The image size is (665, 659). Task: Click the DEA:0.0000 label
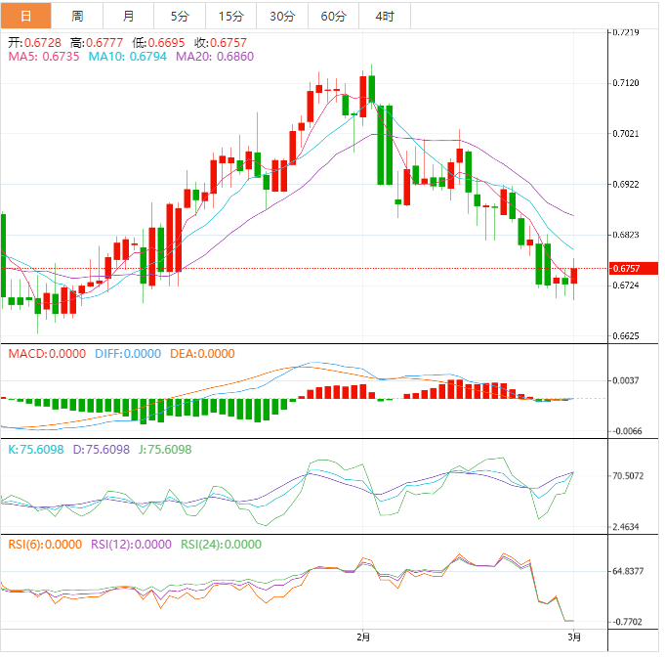point(202,354)
